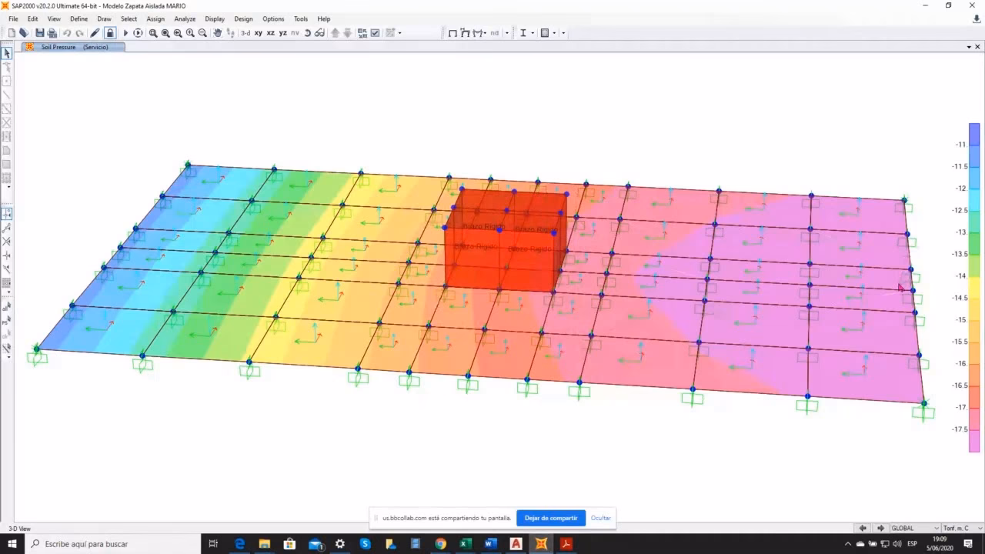Set the default 3-d view
The width and height of the screenshot is (985, 554).
pos(245,33)
